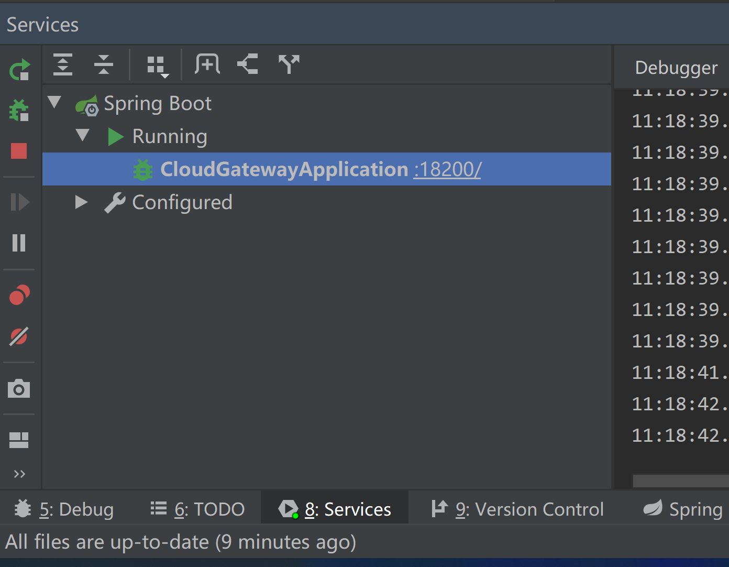Take a thread dump with the camera icon
Image resolution: width=729 pixels, height=567 pixels.
coord(19,389)
